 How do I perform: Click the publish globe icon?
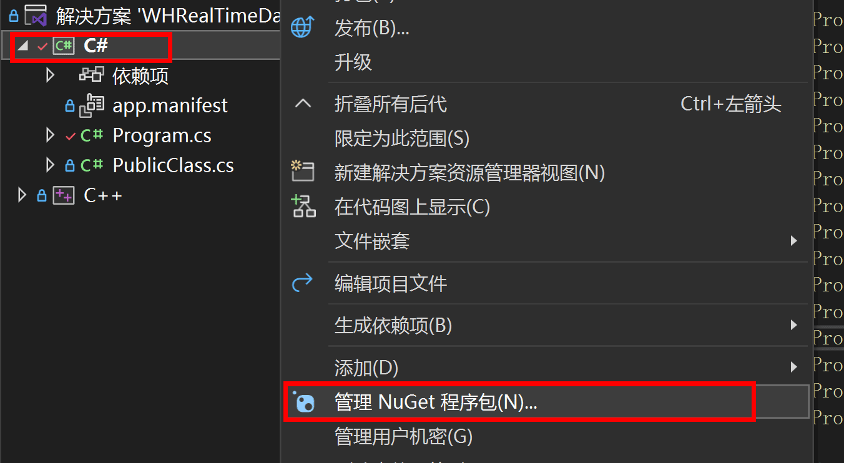302,27
